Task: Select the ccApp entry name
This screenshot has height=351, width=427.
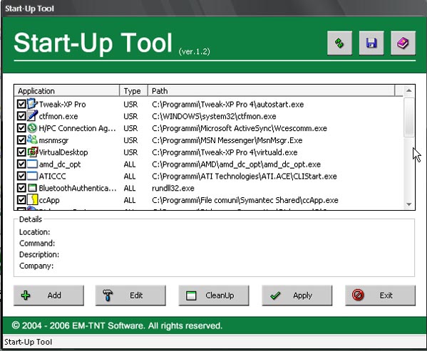Action: click(49, 200)
